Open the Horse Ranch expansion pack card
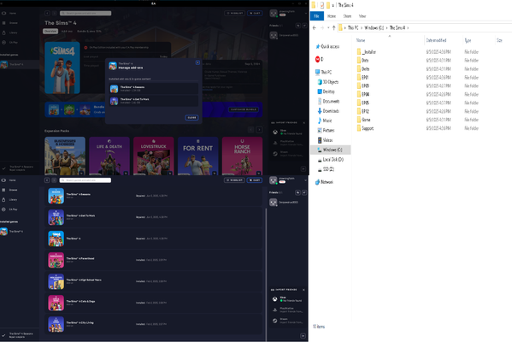The height and width of the screenshot is (342, 512). (242, 156)
